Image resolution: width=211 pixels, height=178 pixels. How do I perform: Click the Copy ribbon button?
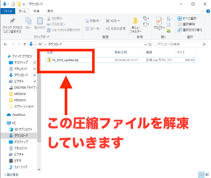[28, 23]
